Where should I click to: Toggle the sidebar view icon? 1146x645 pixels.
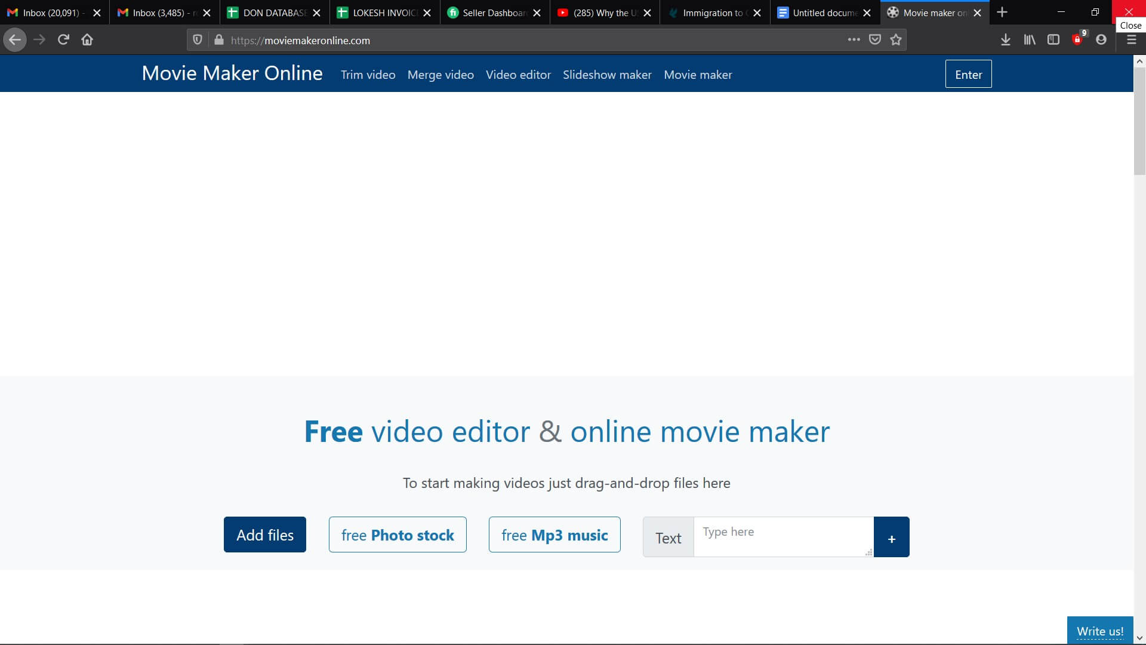coord(1053,40)
